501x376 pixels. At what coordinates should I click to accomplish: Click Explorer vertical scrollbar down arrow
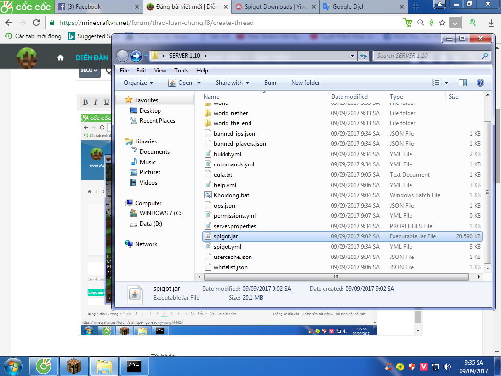[488, 269]
